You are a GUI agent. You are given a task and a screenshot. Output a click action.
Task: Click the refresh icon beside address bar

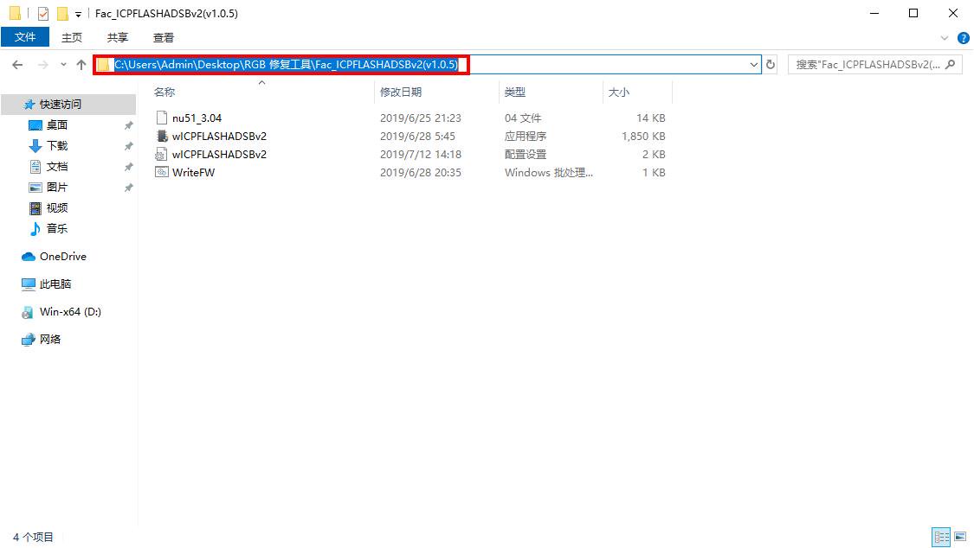pyautogui.click(x=771, y=65)
